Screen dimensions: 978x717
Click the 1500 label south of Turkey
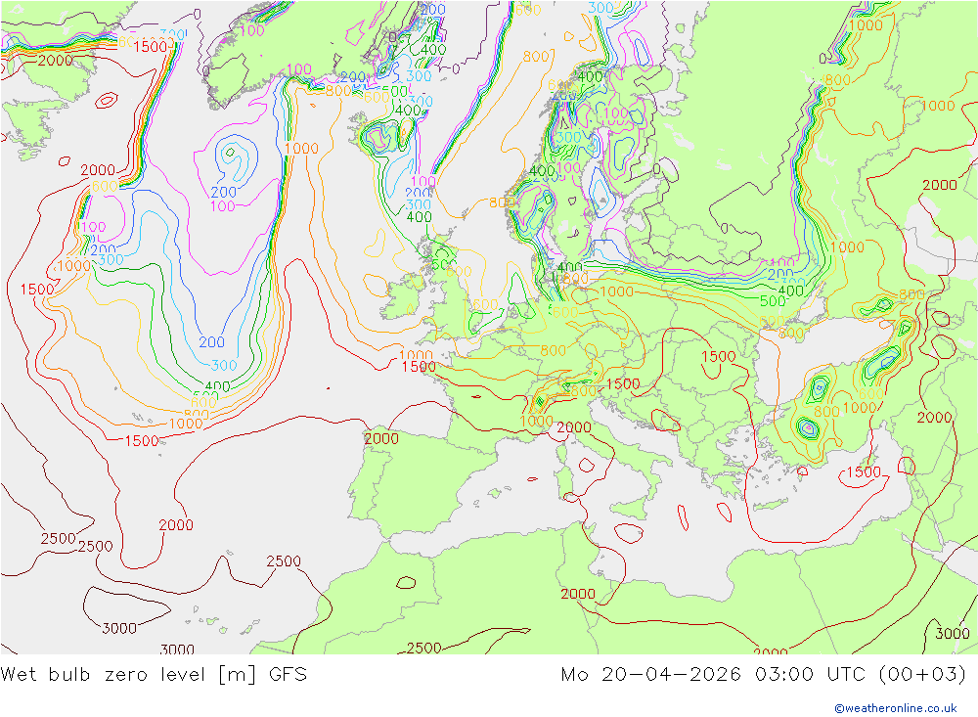click(864, 471)
